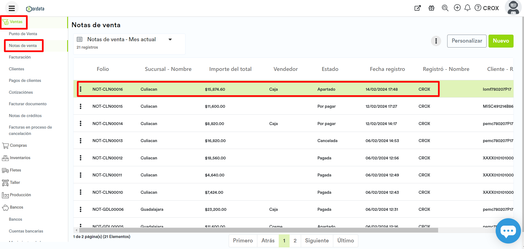Open the gift box icon
Image resolution: width=524 pixels, height=249 pixels.
[431, 8]
